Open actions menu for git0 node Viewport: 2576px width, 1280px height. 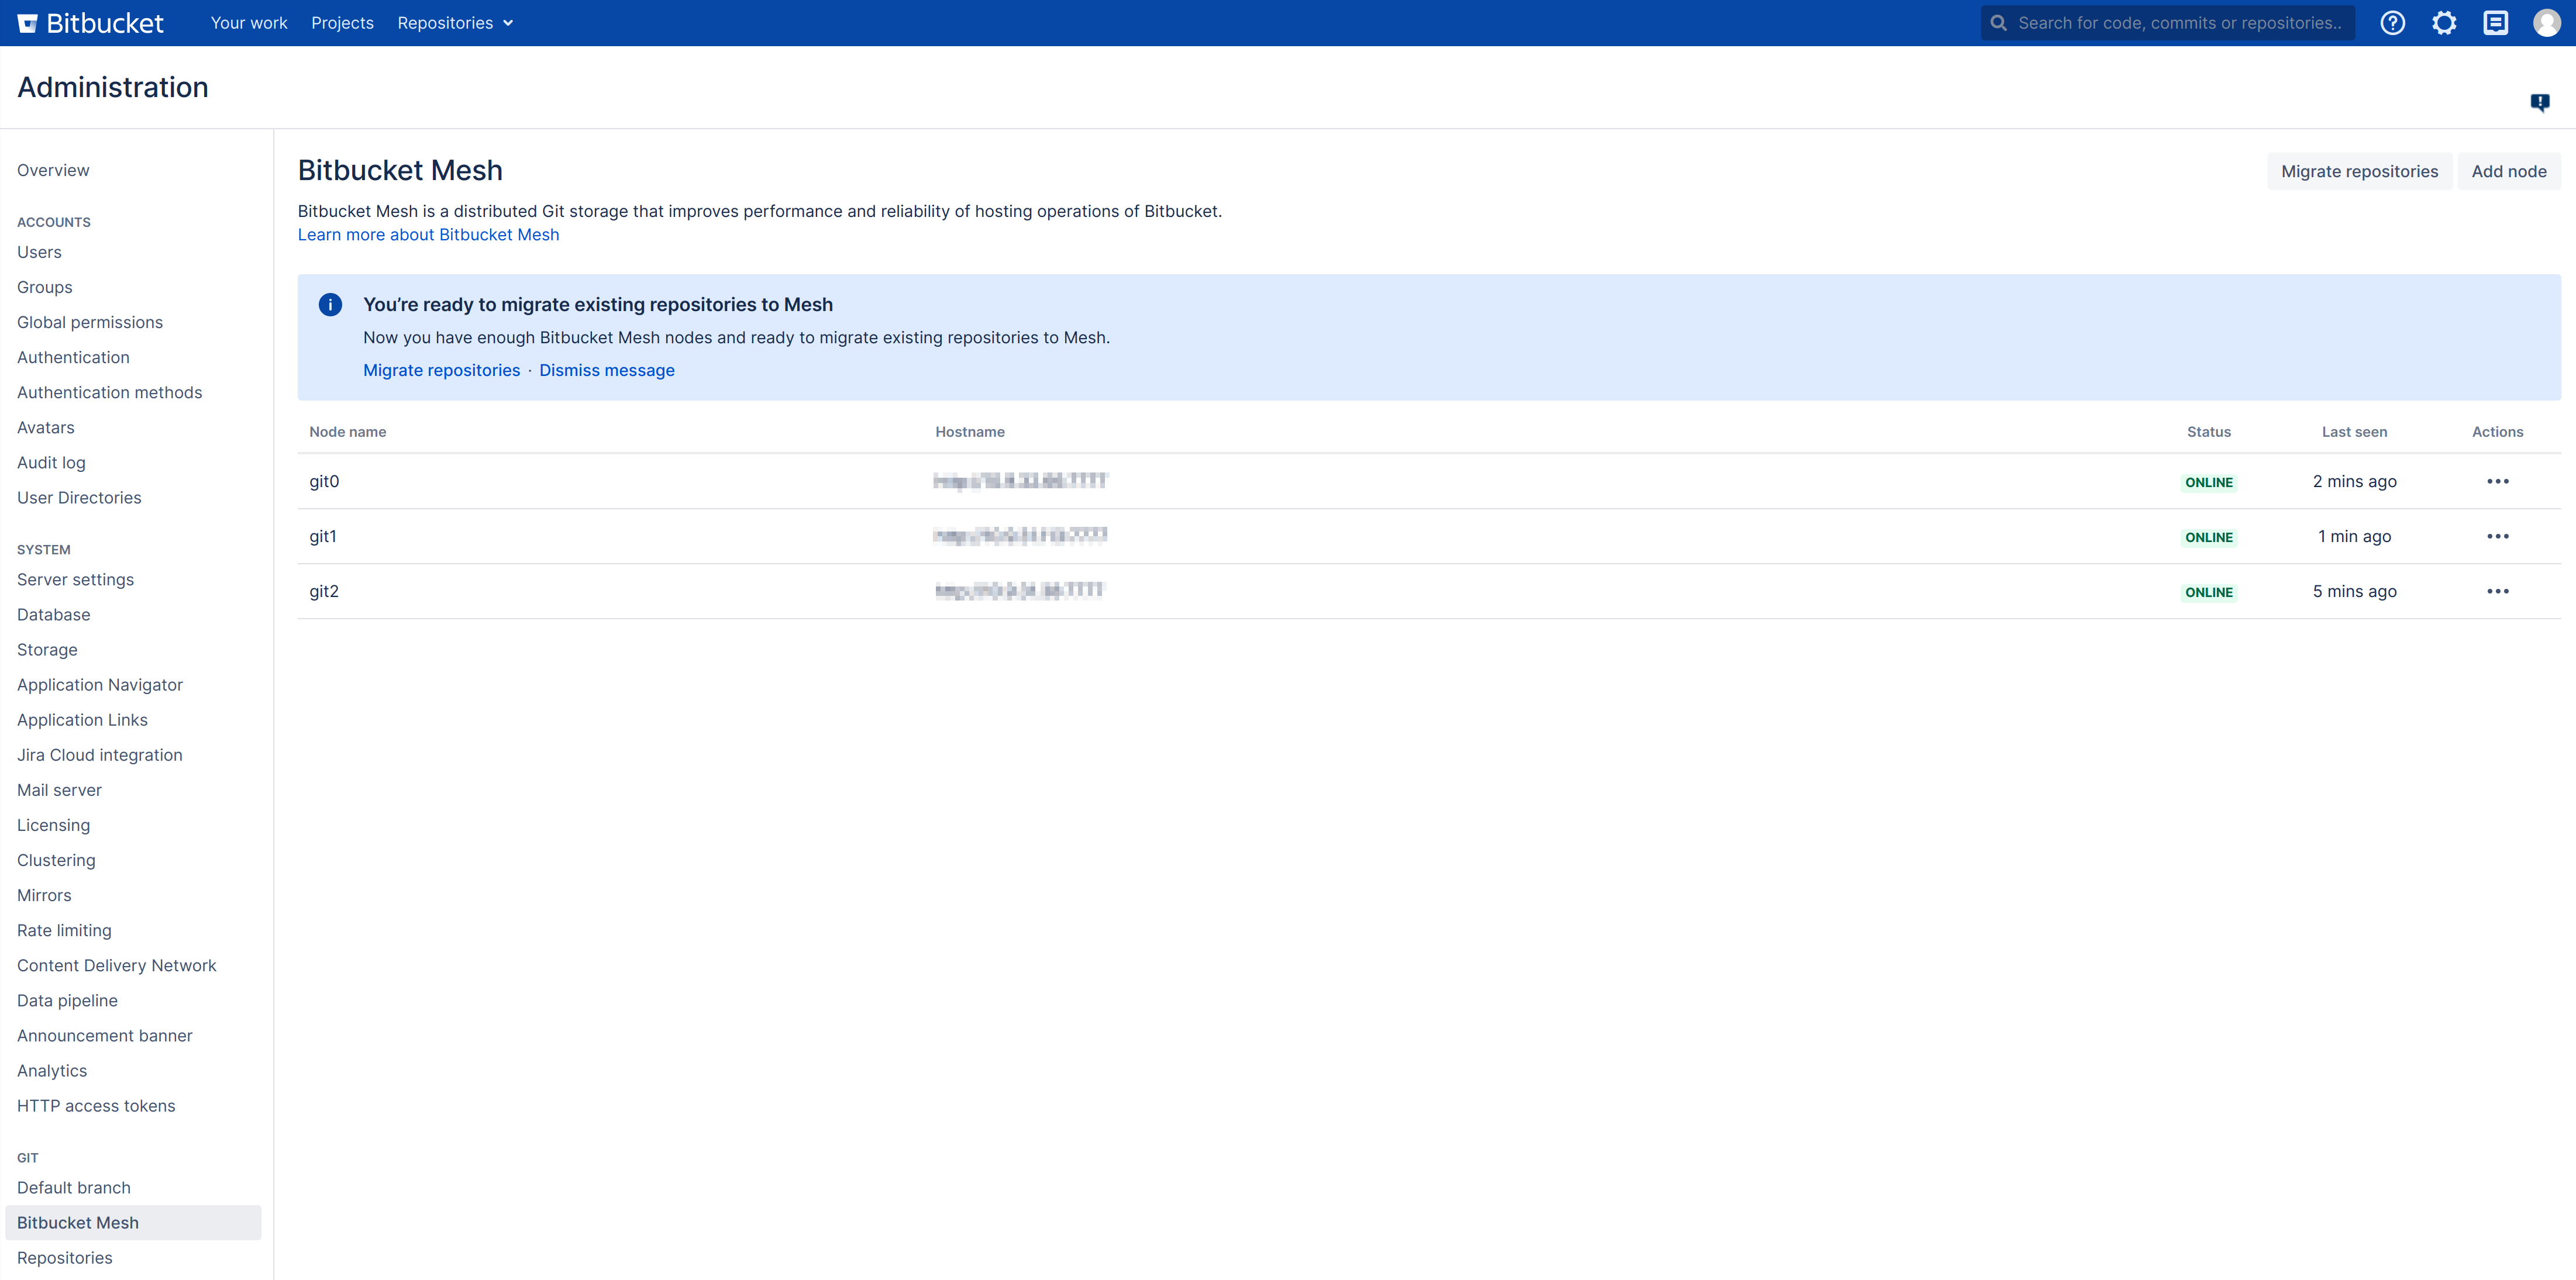pos(2497,481)
